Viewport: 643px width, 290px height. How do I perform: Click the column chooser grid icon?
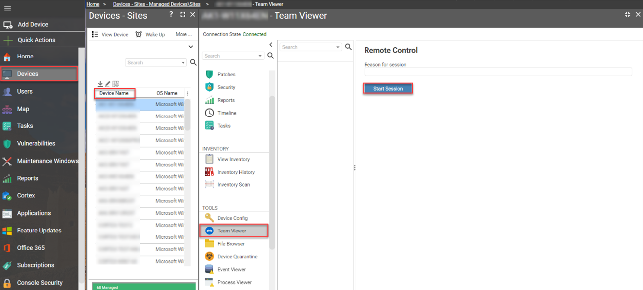[x=115, y=84]
